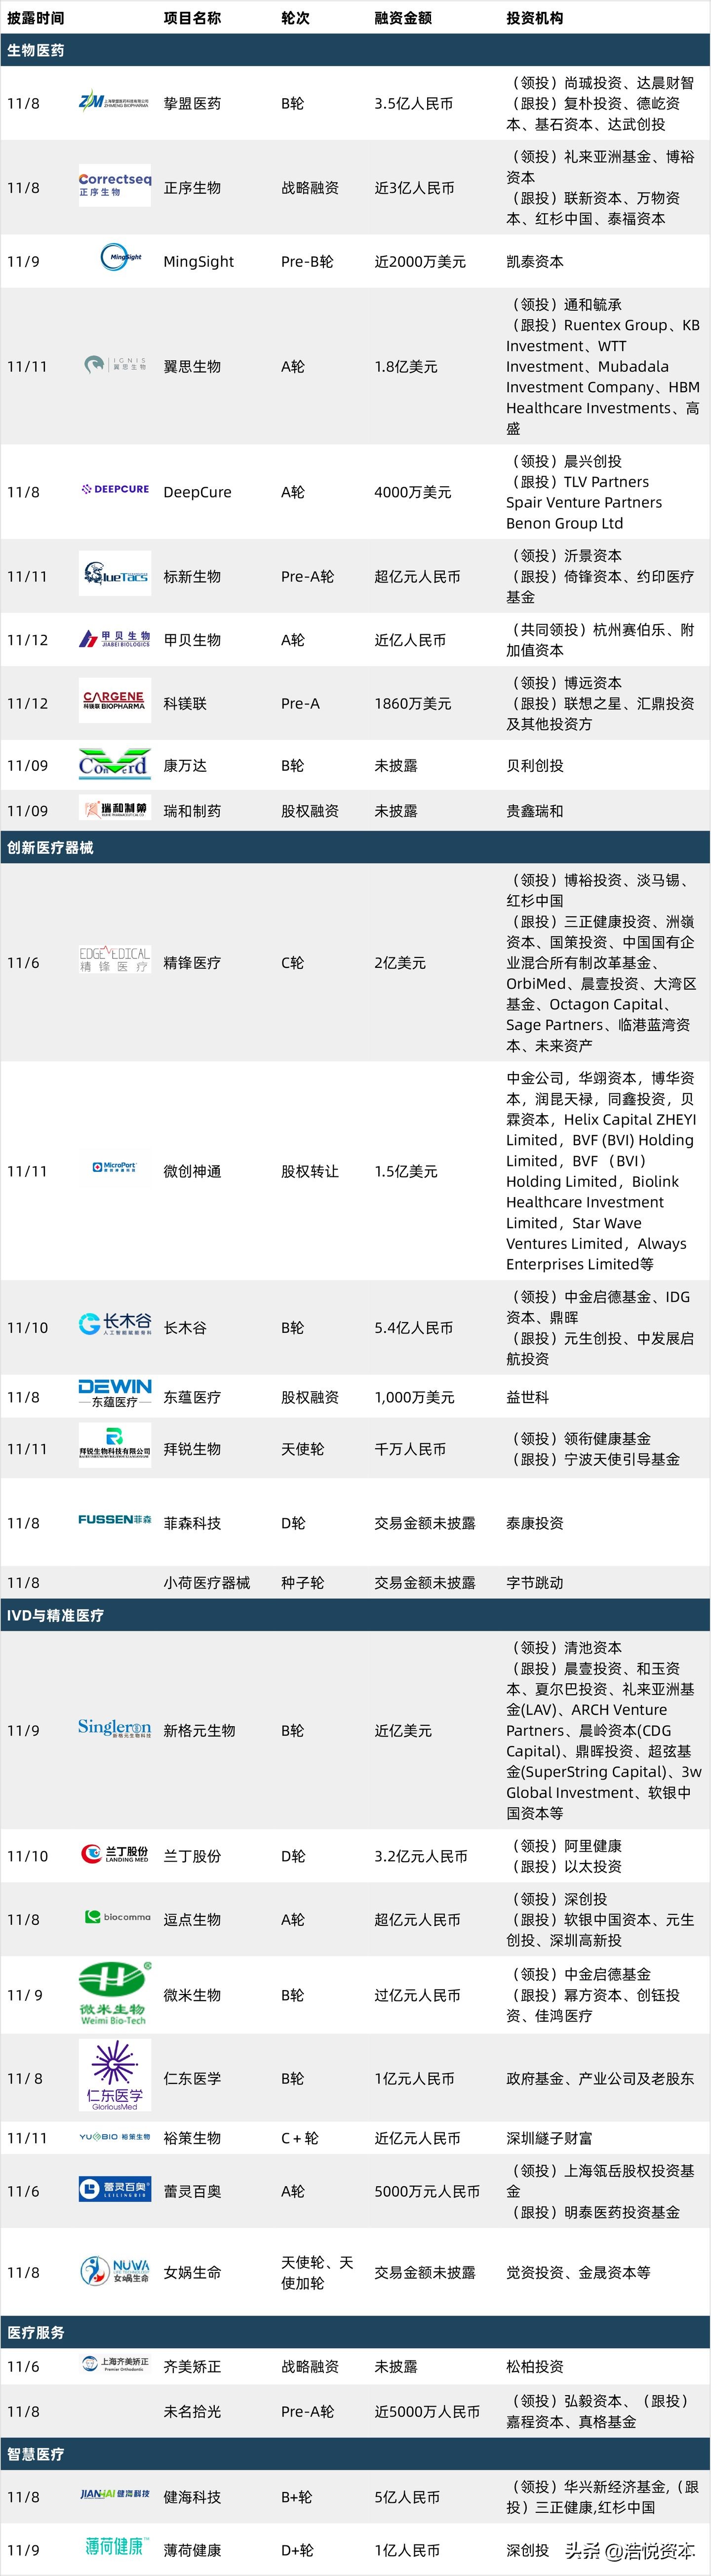Viewport: 711px width, 2576px height.
Task: Click the 贵鑫瑞和 investor cell
Action: (x=535, y=811)
